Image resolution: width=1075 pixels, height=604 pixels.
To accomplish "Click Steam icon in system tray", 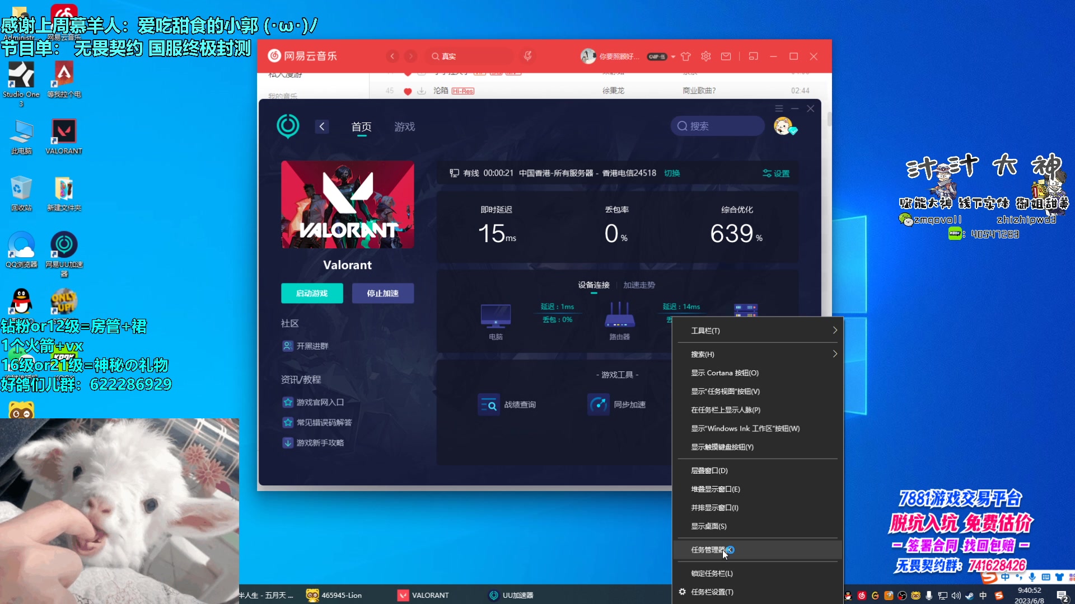I will [x=969, y=596].
